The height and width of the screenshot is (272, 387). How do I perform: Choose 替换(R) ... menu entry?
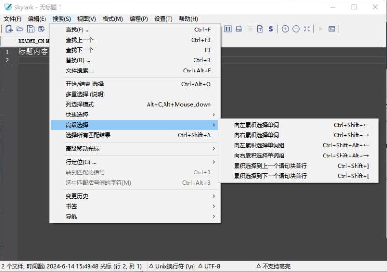pyautogui.click(x=135, y=60)
